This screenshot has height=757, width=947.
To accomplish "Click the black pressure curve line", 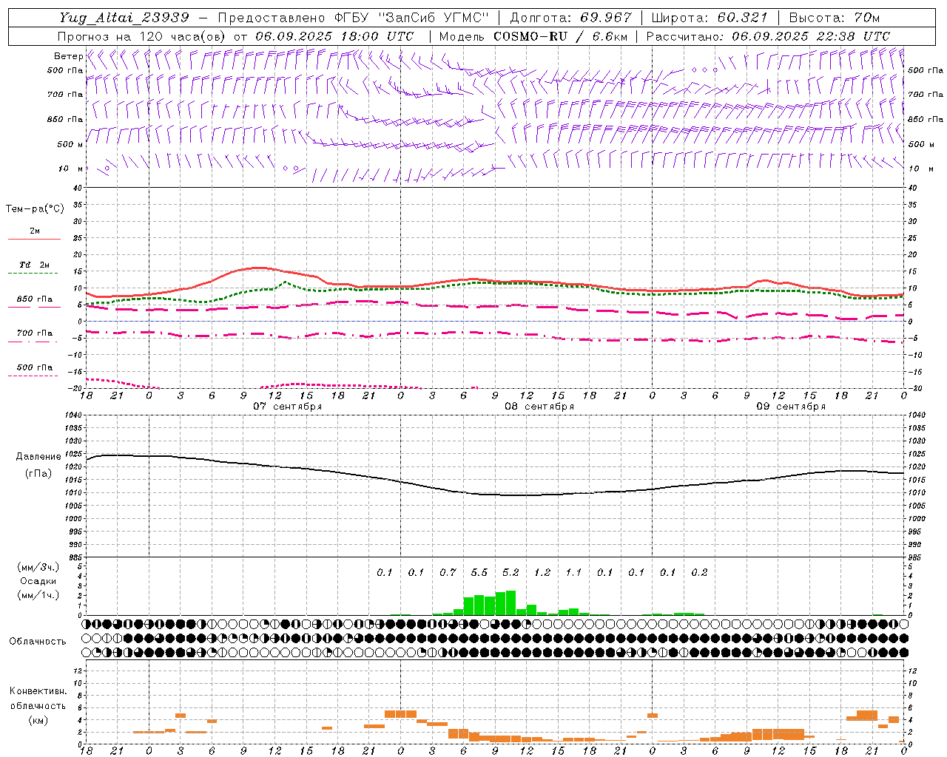I will pyautogui.click(x=496, y=495).
